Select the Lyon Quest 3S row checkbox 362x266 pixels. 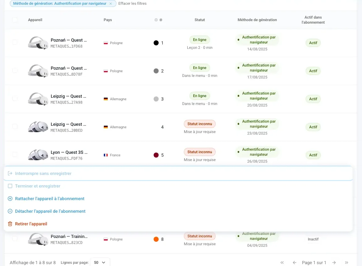(15, 154)
